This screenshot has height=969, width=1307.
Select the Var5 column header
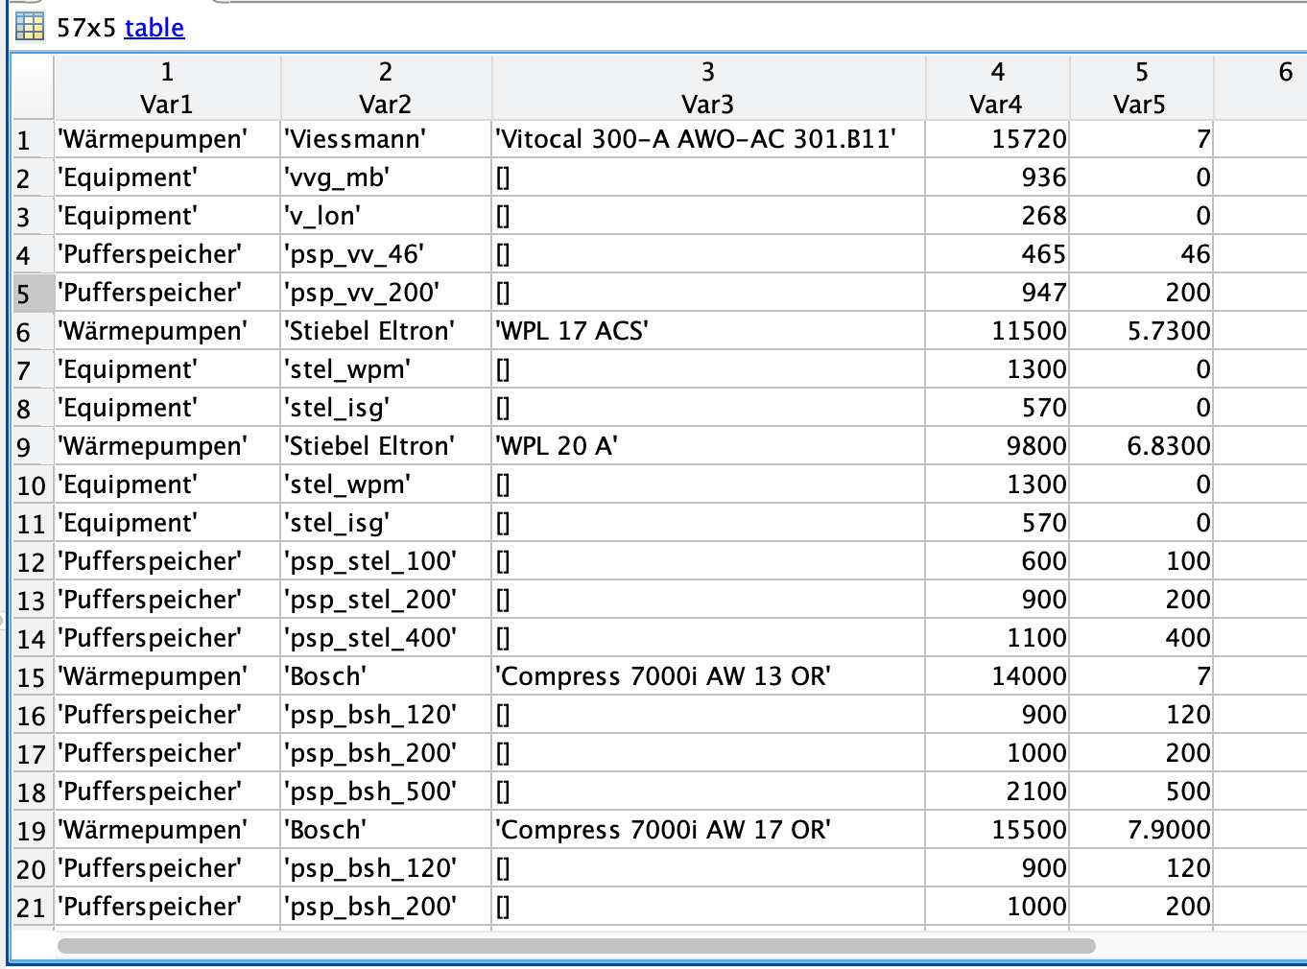pyautogui.click(x=1141, y=88)
